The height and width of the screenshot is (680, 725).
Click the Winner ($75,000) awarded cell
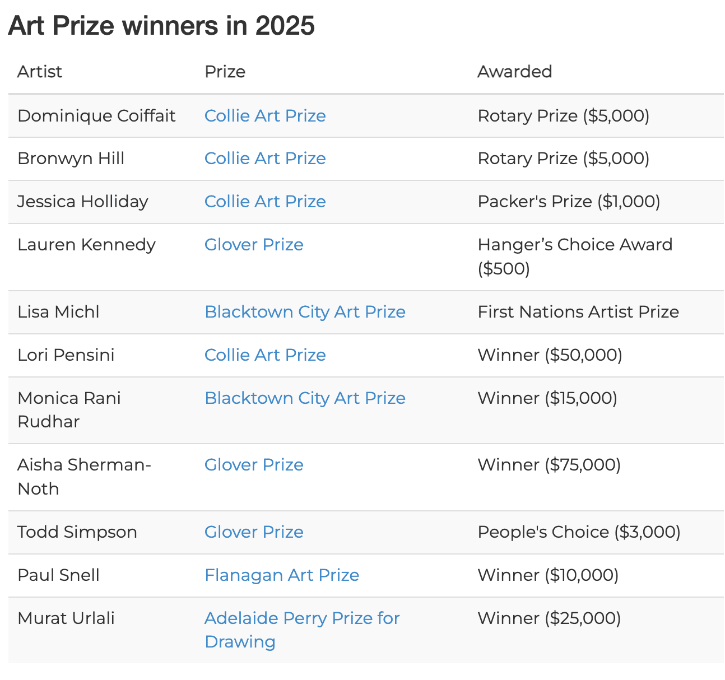(549, 465)
